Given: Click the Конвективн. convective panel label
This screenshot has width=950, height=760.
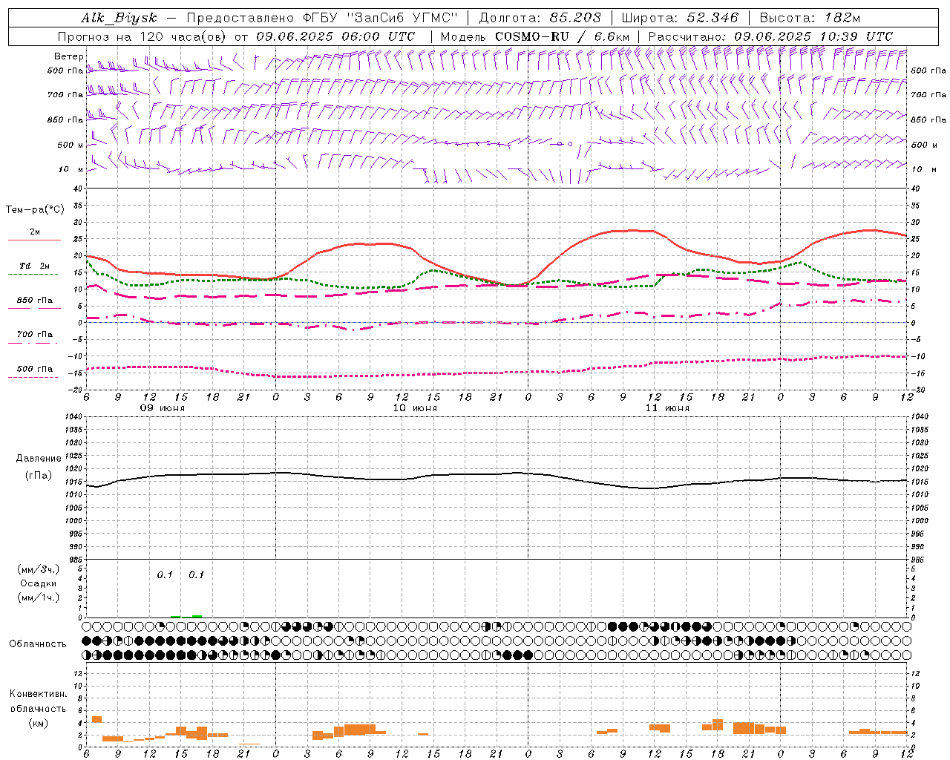Looking at the screenshot, I should [38, 694].
